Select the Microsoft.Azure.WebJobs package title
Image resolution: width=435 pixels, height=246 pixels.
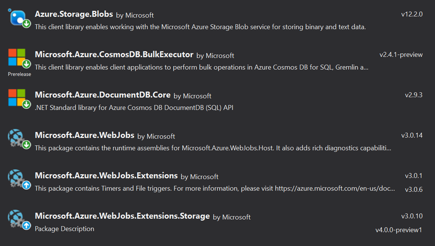(x=85, y=136)
